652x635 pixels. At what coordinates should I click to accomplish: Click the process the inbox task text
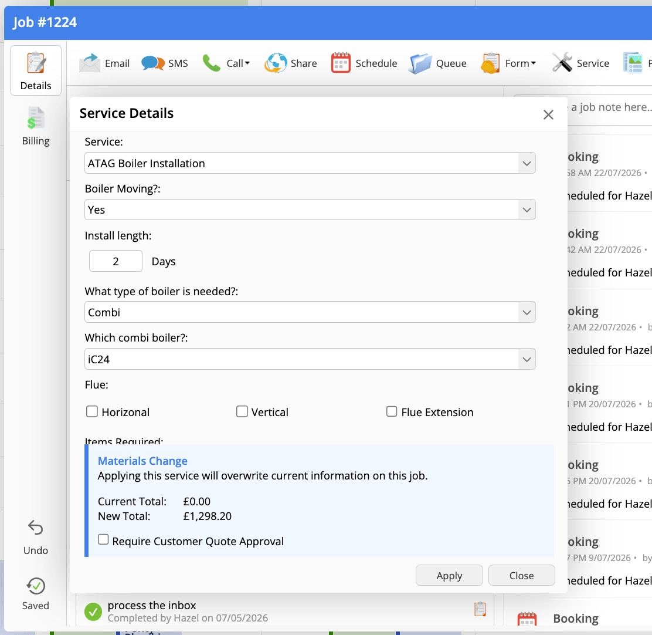[x=152, y=606]
